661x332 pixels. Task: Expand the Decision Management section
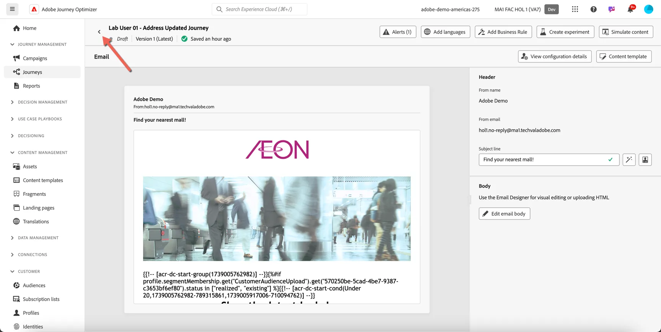(39, 102)
